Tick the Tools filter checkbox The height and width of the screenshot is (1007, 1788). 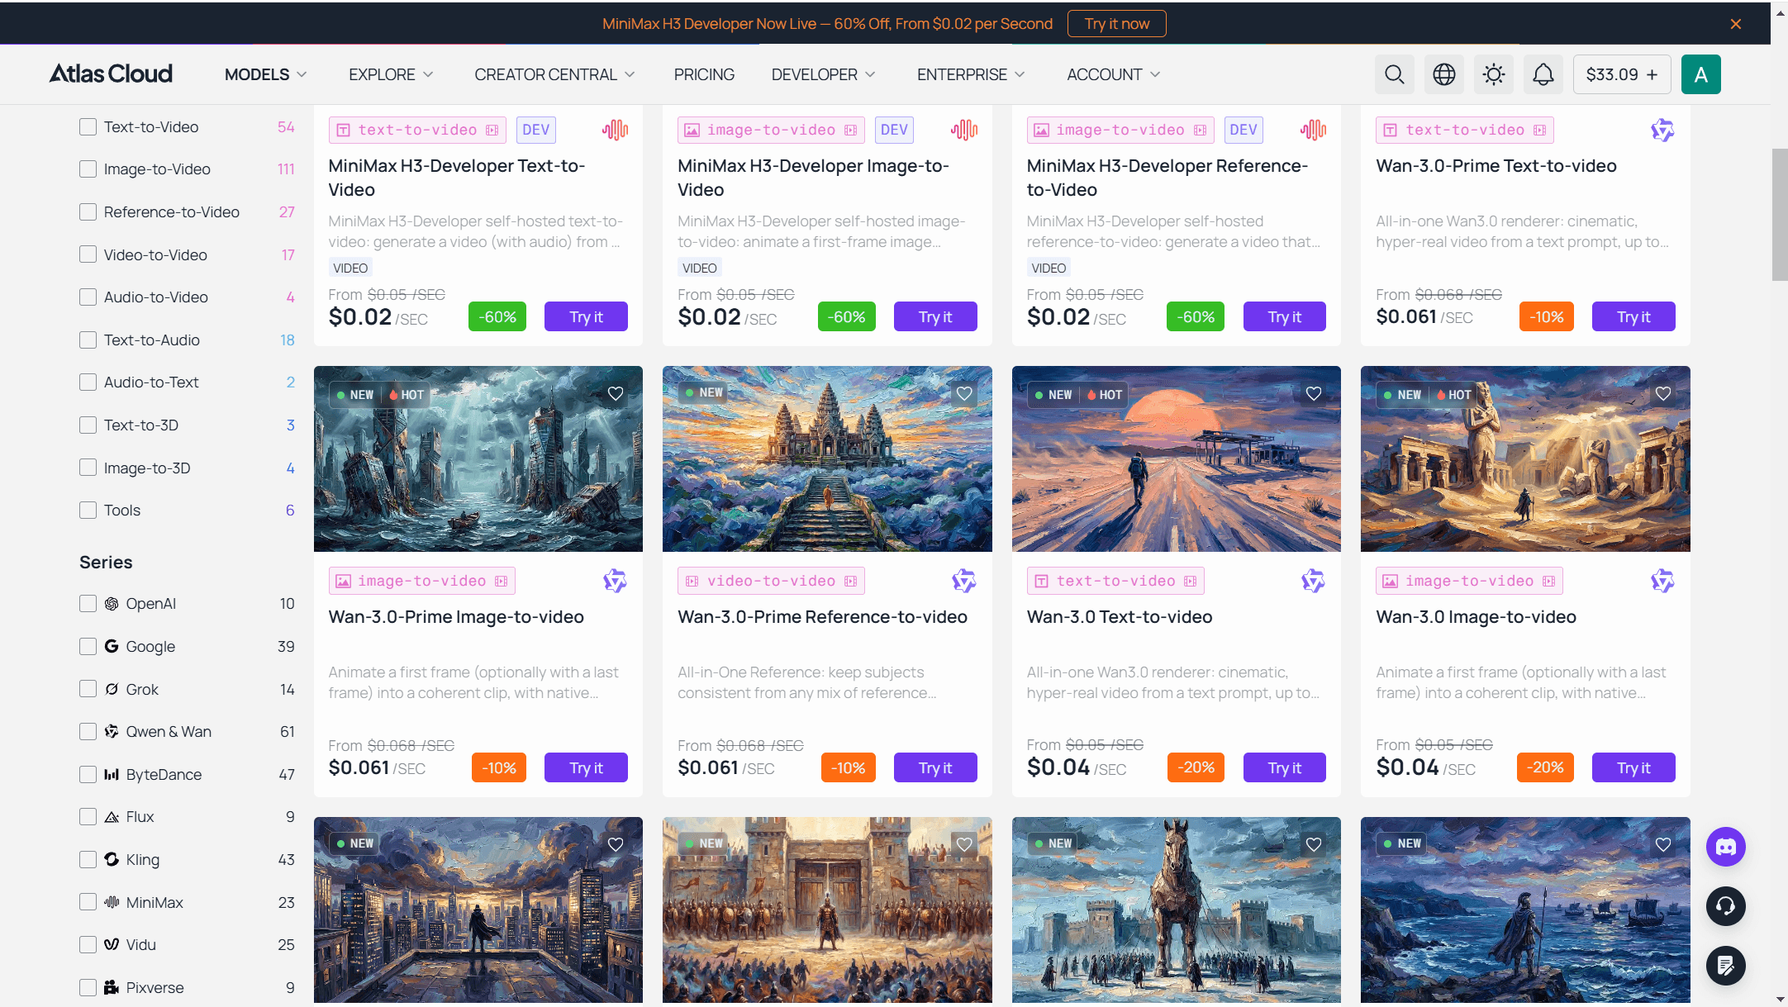pos(88,510)
